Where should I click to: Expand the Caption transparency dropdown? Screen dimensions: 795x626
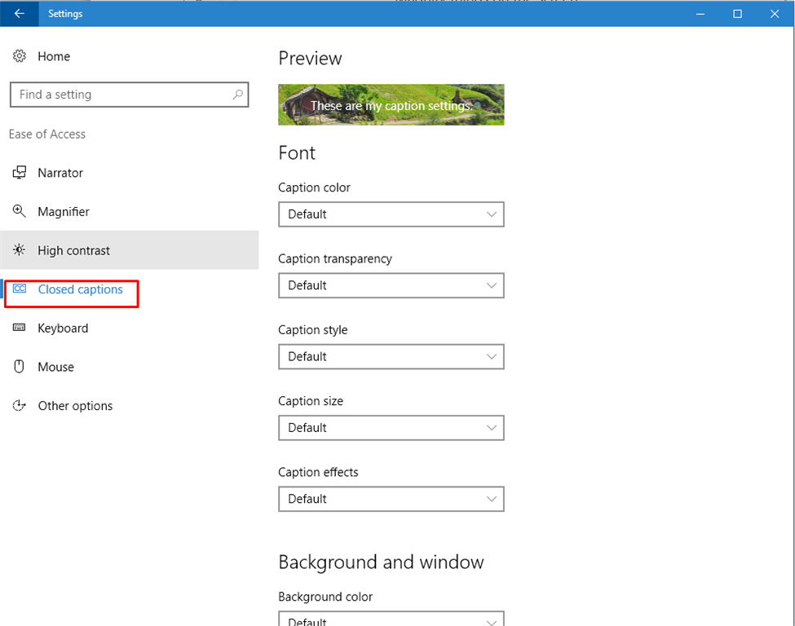(x=391, y=285)
